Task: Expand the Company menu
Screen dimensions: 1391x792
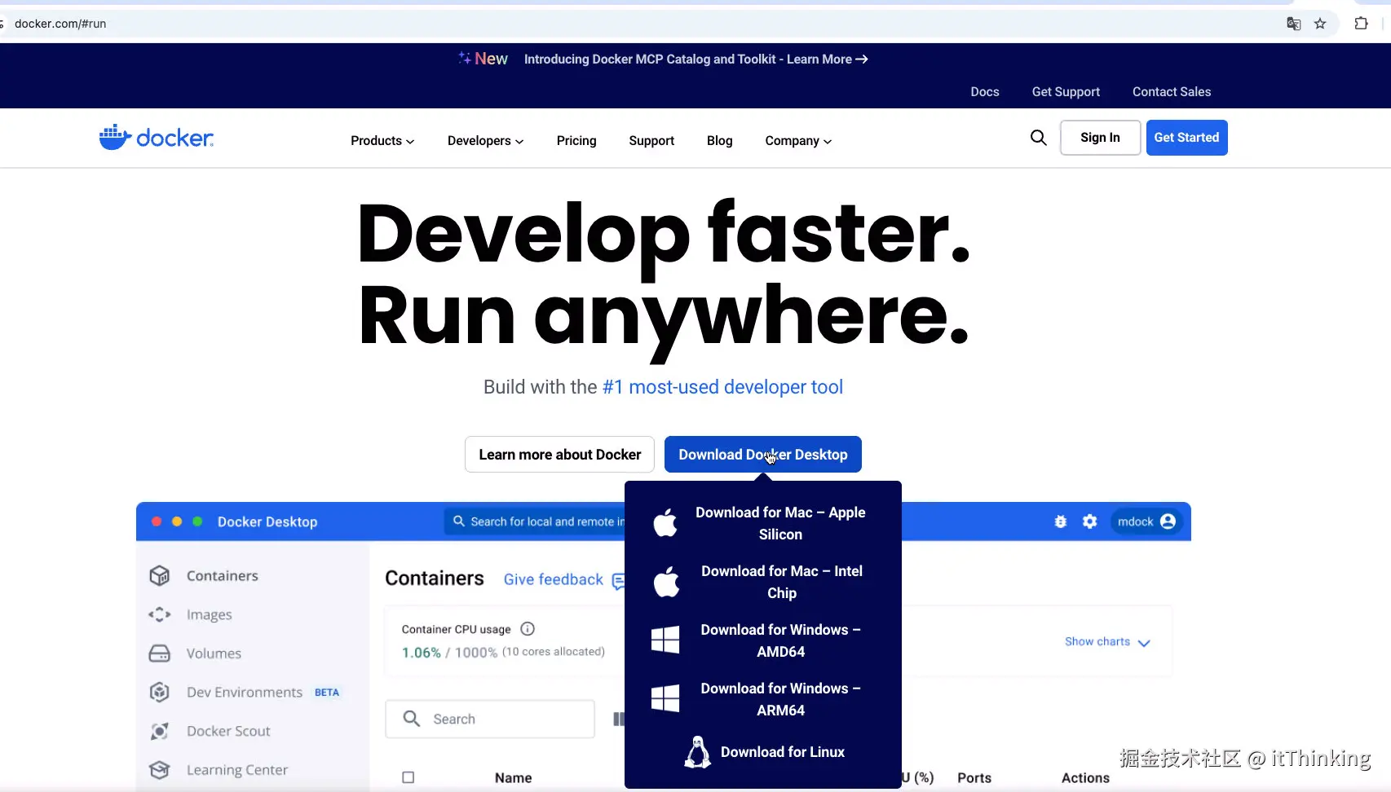Action: (x=798, y=141)
